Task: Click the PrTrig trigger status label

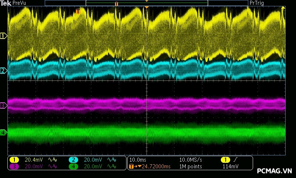Action: tap(258, 3)
